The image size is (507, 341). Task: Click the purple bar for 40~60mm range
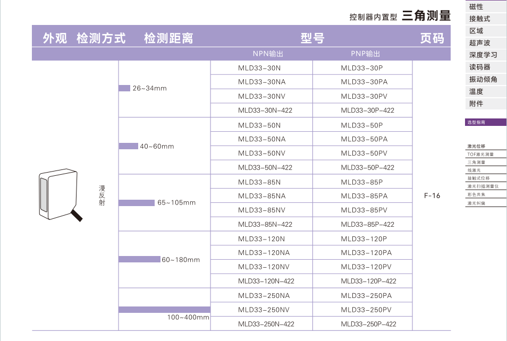[x=128, y=146]
